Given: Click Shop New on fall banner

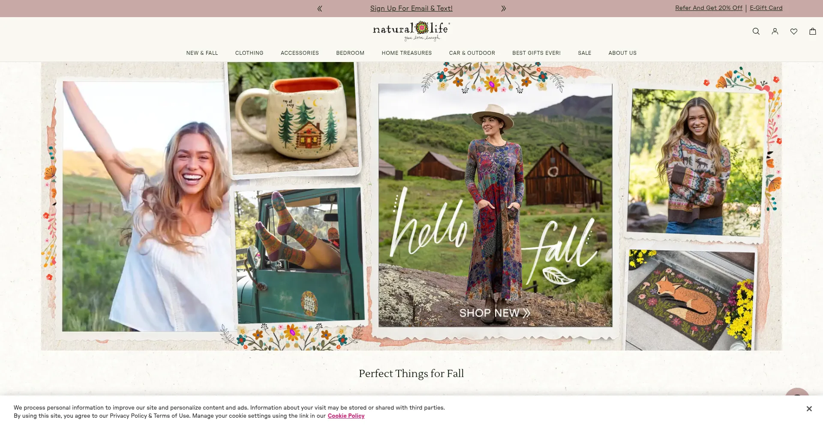Looking at the screenshot, I should (495, 313).
